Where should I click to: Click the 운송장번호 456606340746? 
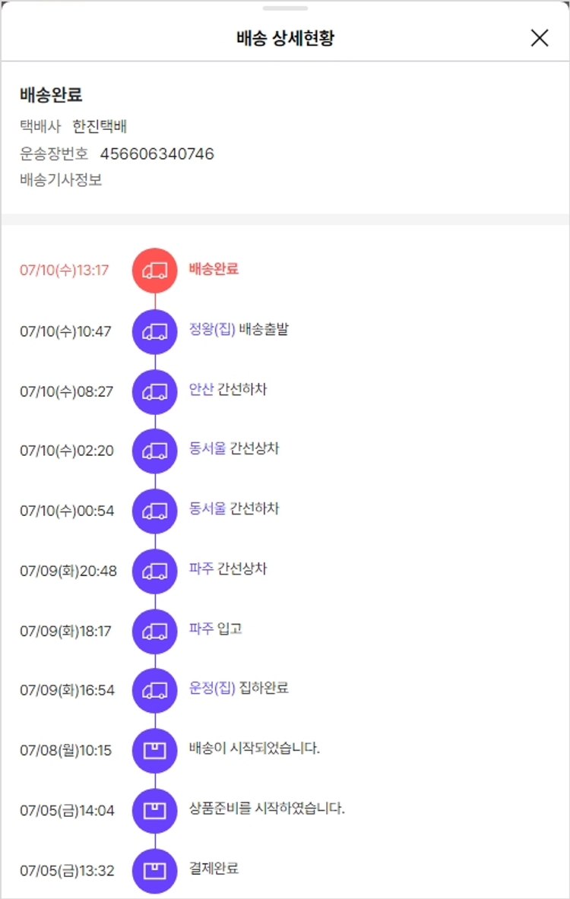point(157,154)
